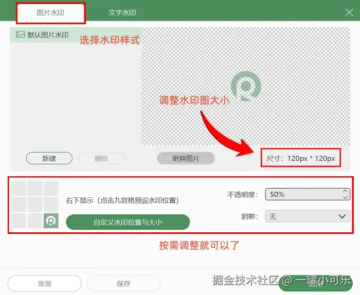Screen dimensions: 360x295
Task: Choose bottom-left cell of position grid
Action: (19, 220)
